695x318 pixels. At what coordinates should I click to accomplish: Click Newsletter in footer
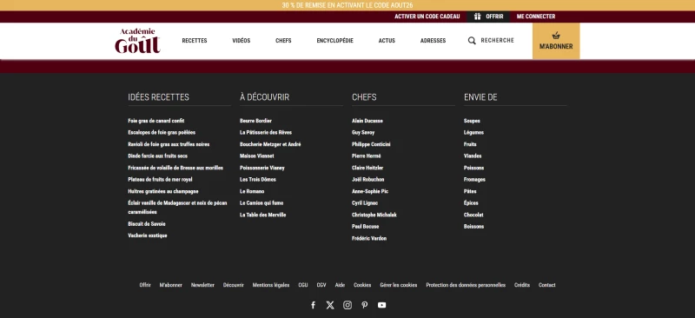[x=202, y=285]
